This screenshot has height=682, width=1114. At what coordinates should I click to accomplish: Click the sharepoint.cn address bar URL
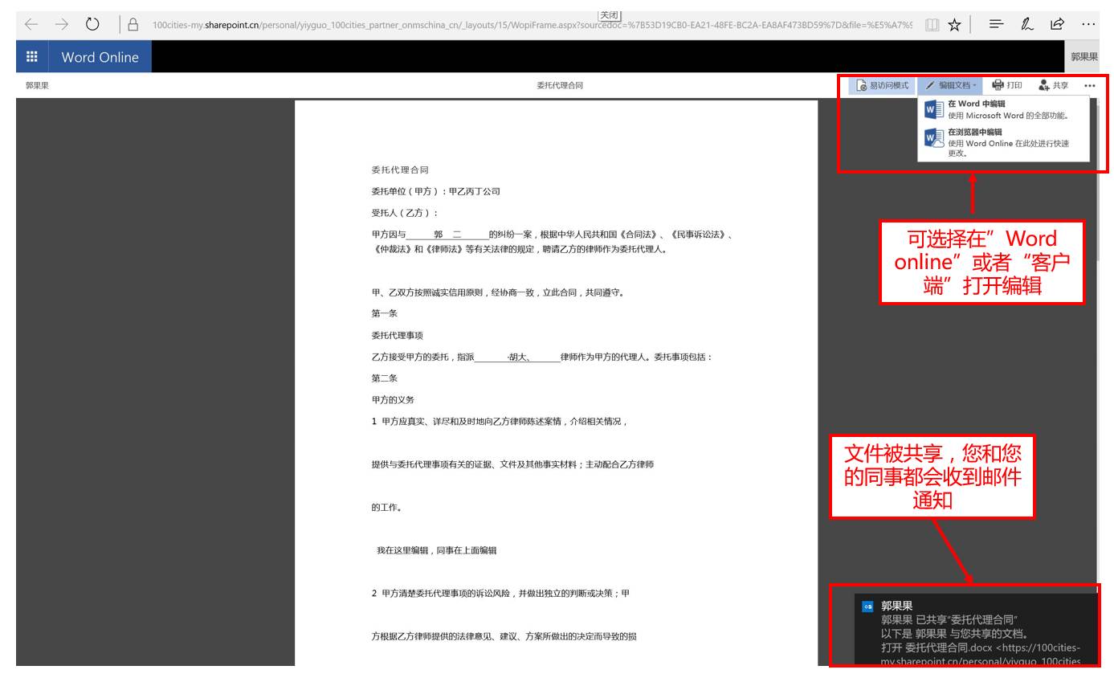[532, 25]
